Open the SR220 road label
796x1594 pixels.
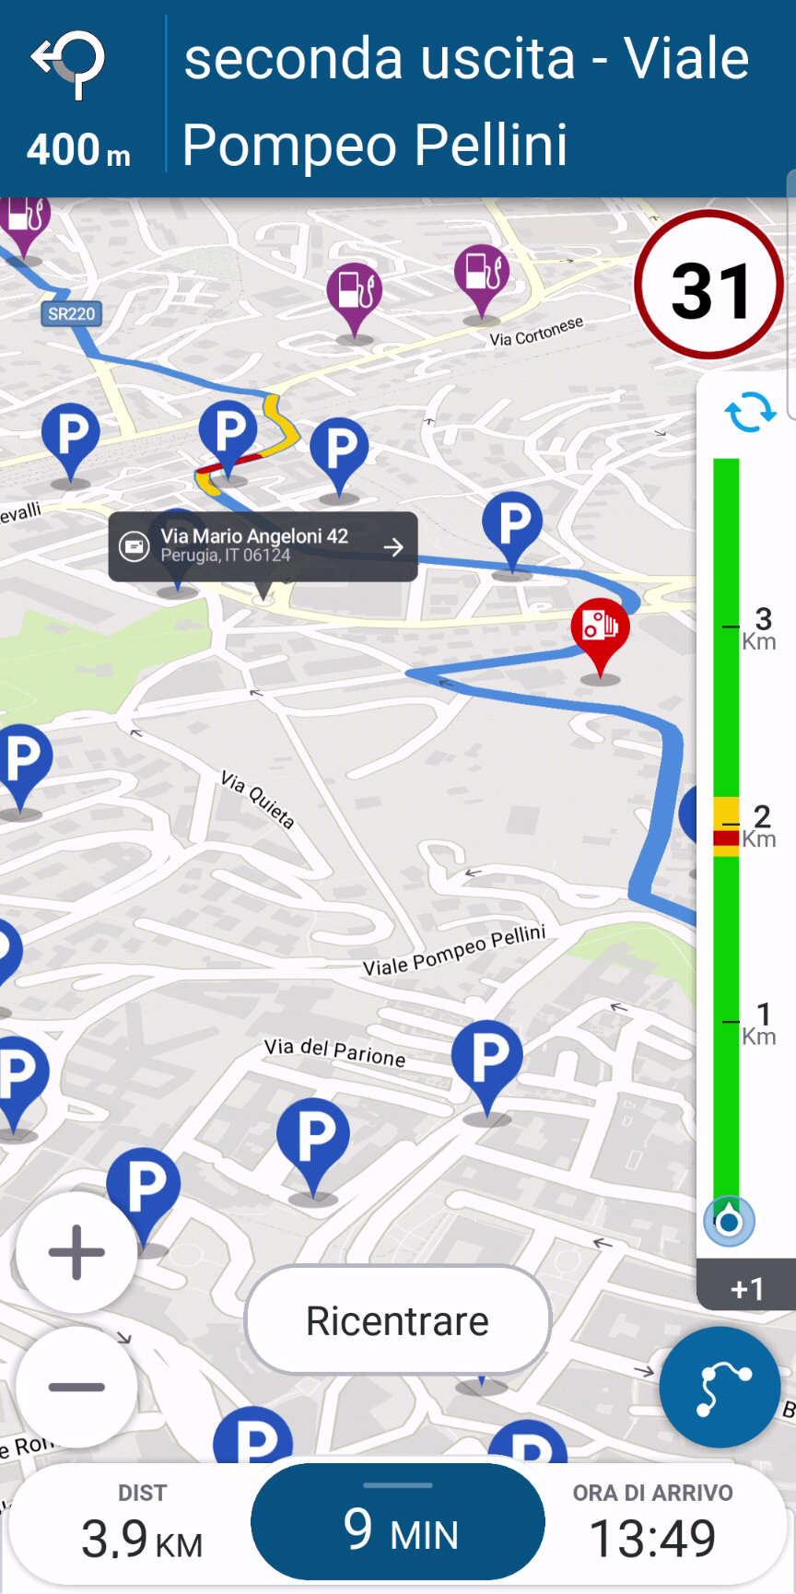coord(72,314)
